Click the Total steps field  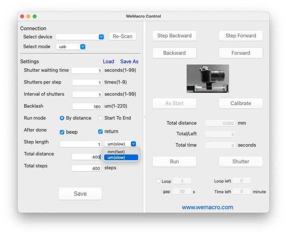87,168
